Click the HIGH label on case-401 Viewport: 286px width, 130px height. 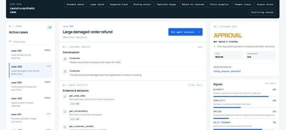pyautogui.click(x=49, y=114)
